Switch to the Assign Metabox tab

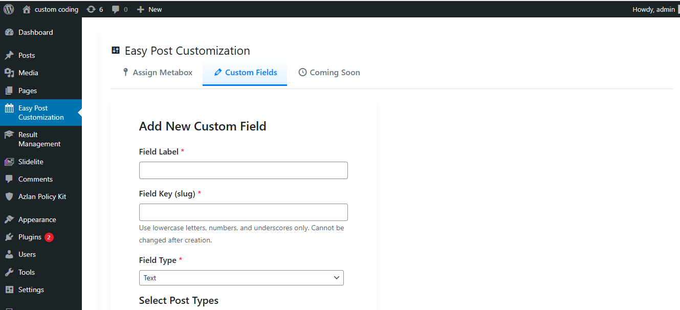[x=162, y=72]
